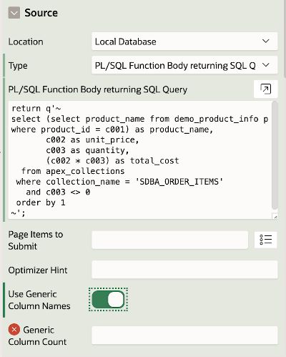Click the Location label
The width and height of the screenshot is (286, 357).
[26, 41]
